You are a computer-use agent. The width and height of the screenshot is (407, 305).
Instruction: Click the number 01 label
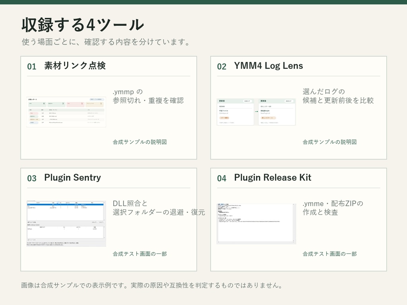point(32,66)
